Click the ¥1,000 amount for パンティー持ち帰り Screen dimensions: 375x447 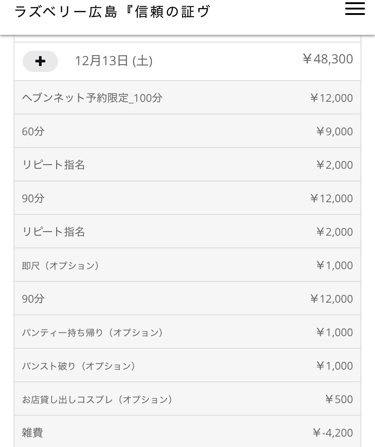tap(334, 332)
